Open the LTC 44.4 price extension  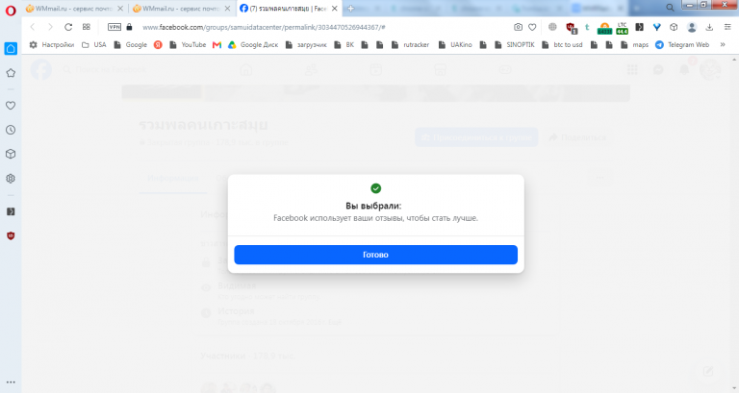point(623,28)
